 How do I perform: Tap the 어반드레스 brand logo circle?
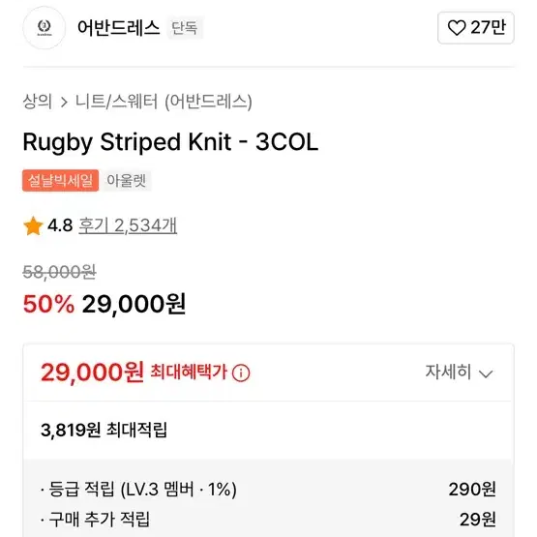[45, 28]
